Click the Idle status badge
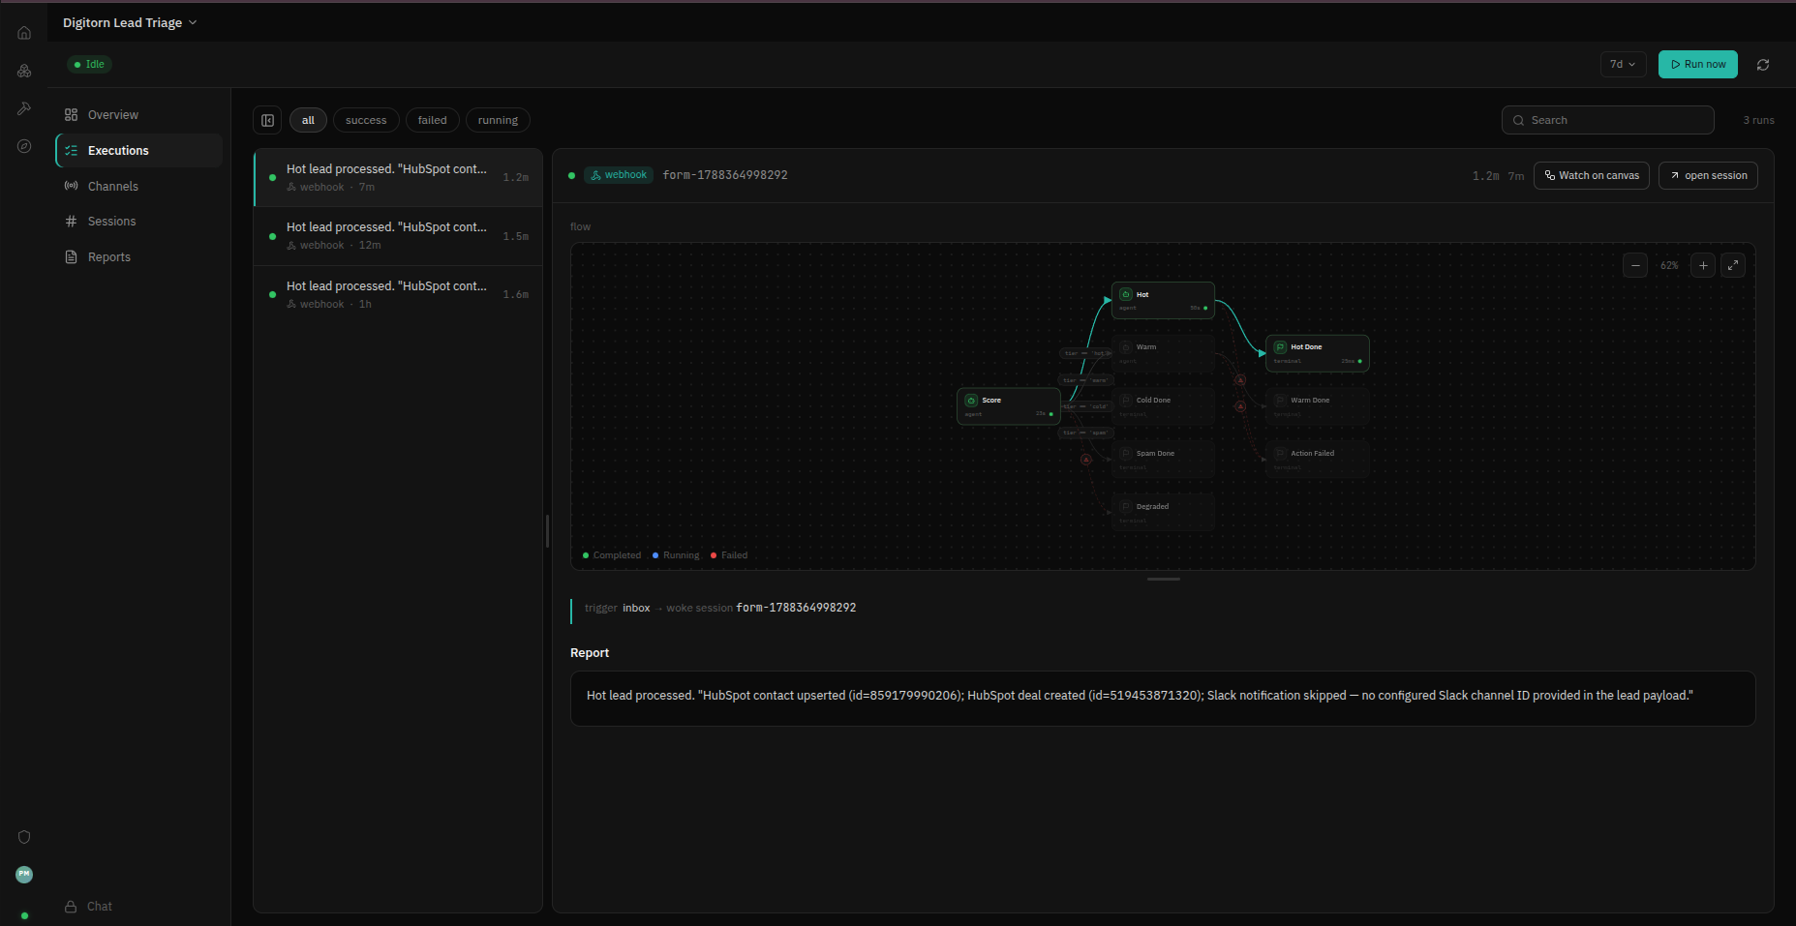1796x926 pixels. 89,65
